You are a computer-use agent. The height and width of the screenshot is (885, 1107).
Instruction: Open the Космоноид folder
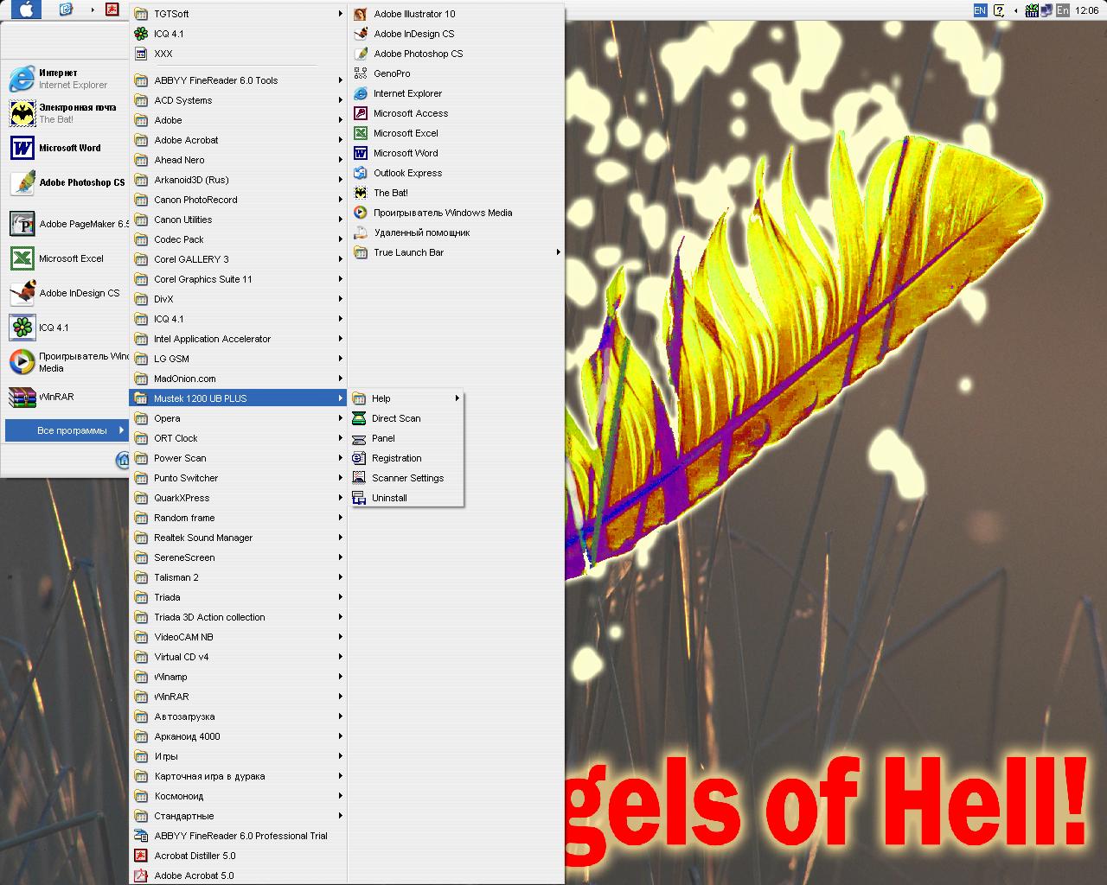pyautogui.click(x=238, y=796)
